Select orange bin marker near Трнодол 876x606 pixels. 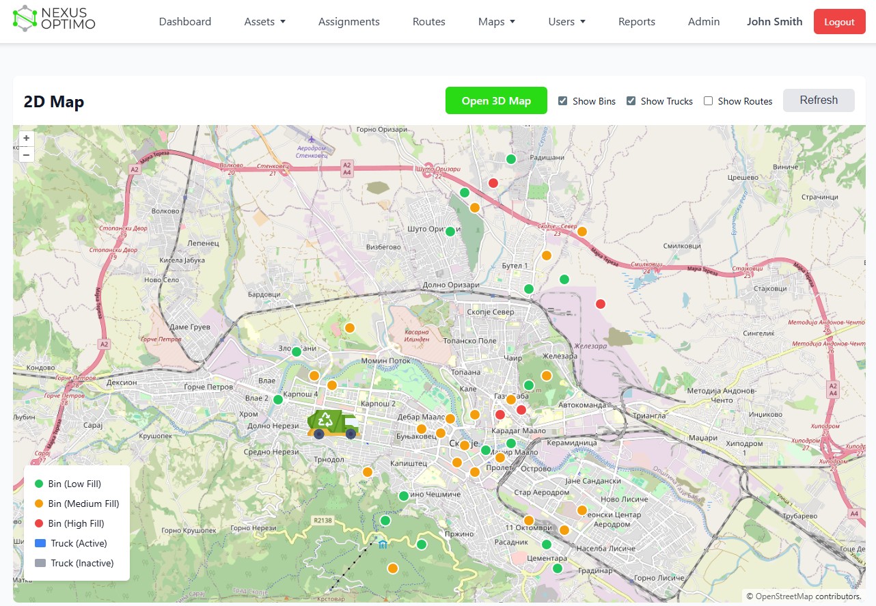pos(368,472)
